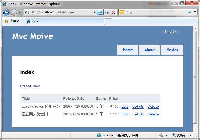The width and height of the screenshot is (200, 140).
Task: Click the 2009/4/25 0:00:00 date cell
Action: pyautogui.click(x=78, y=106)
